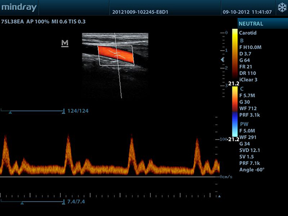288x216 pixels.
Task: Click the Angle -60° parameter
Action: 252,170
